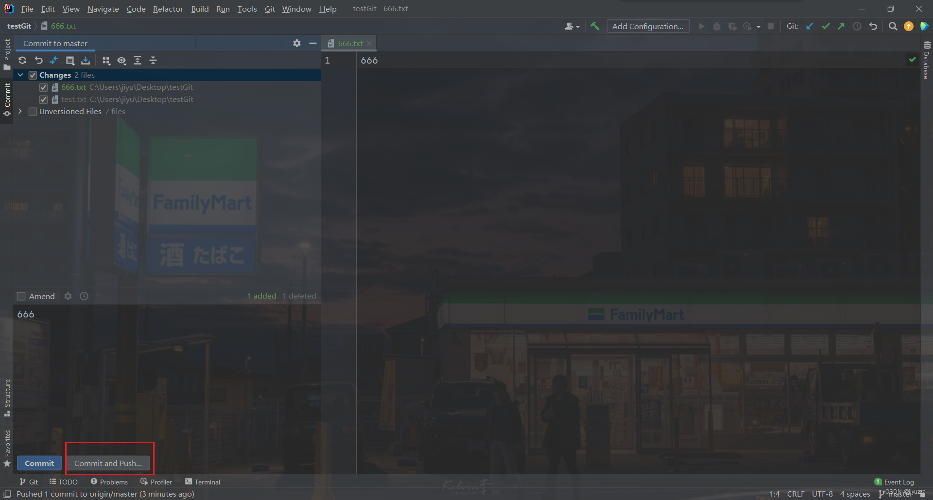Click Show Diff icon in commit toolbar
Screen dimensions: 933x500
(54, 60)
